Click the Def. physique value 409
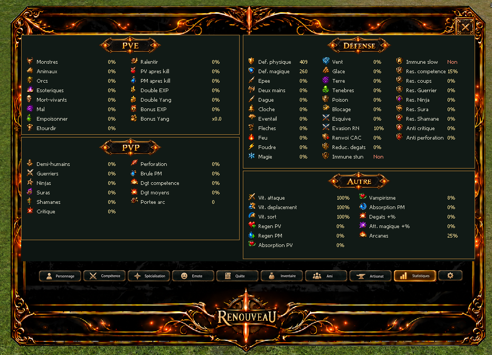Screen dimensions: 492x355 coord(304,62)
